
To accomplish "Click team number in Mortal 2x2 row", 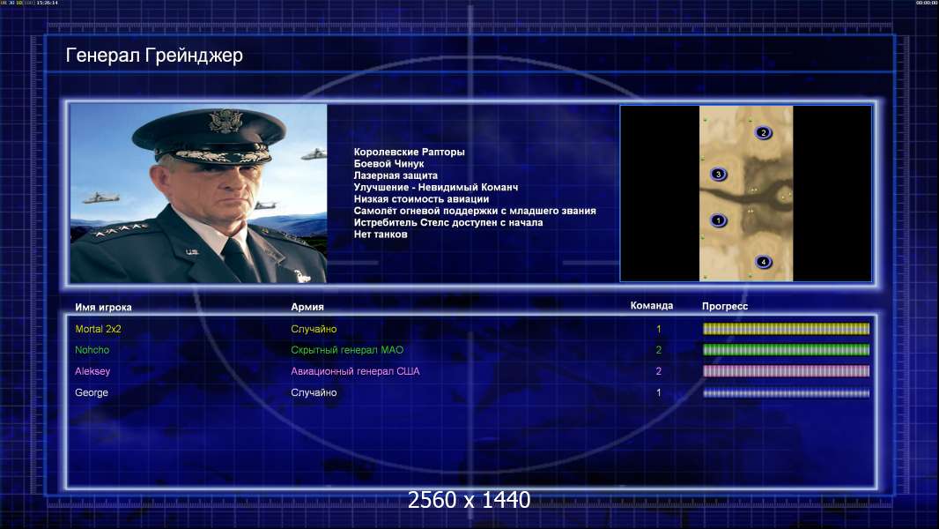I will pyautogui.click(x=659, y=329).
